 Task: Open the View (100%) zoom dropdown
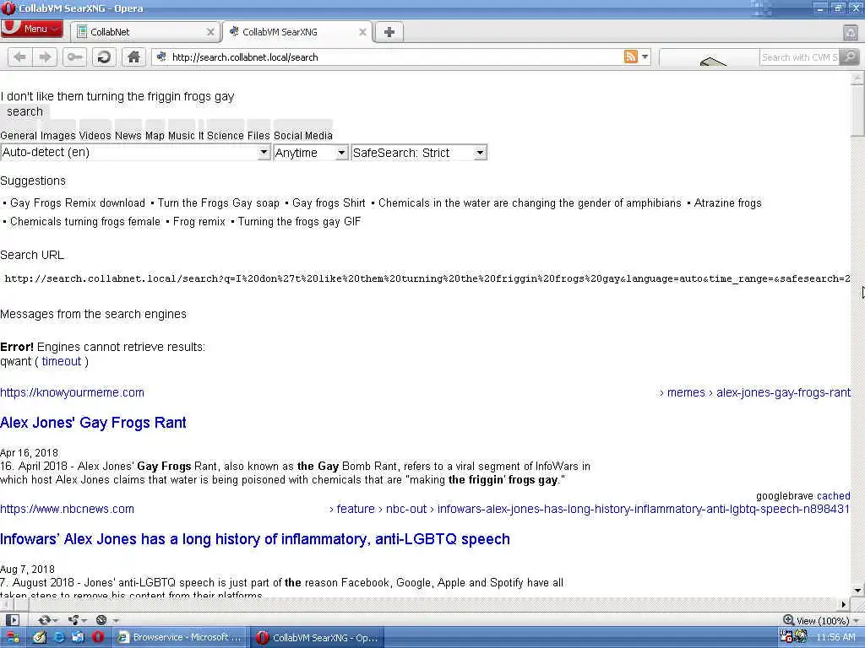click(x=823, y=620)
